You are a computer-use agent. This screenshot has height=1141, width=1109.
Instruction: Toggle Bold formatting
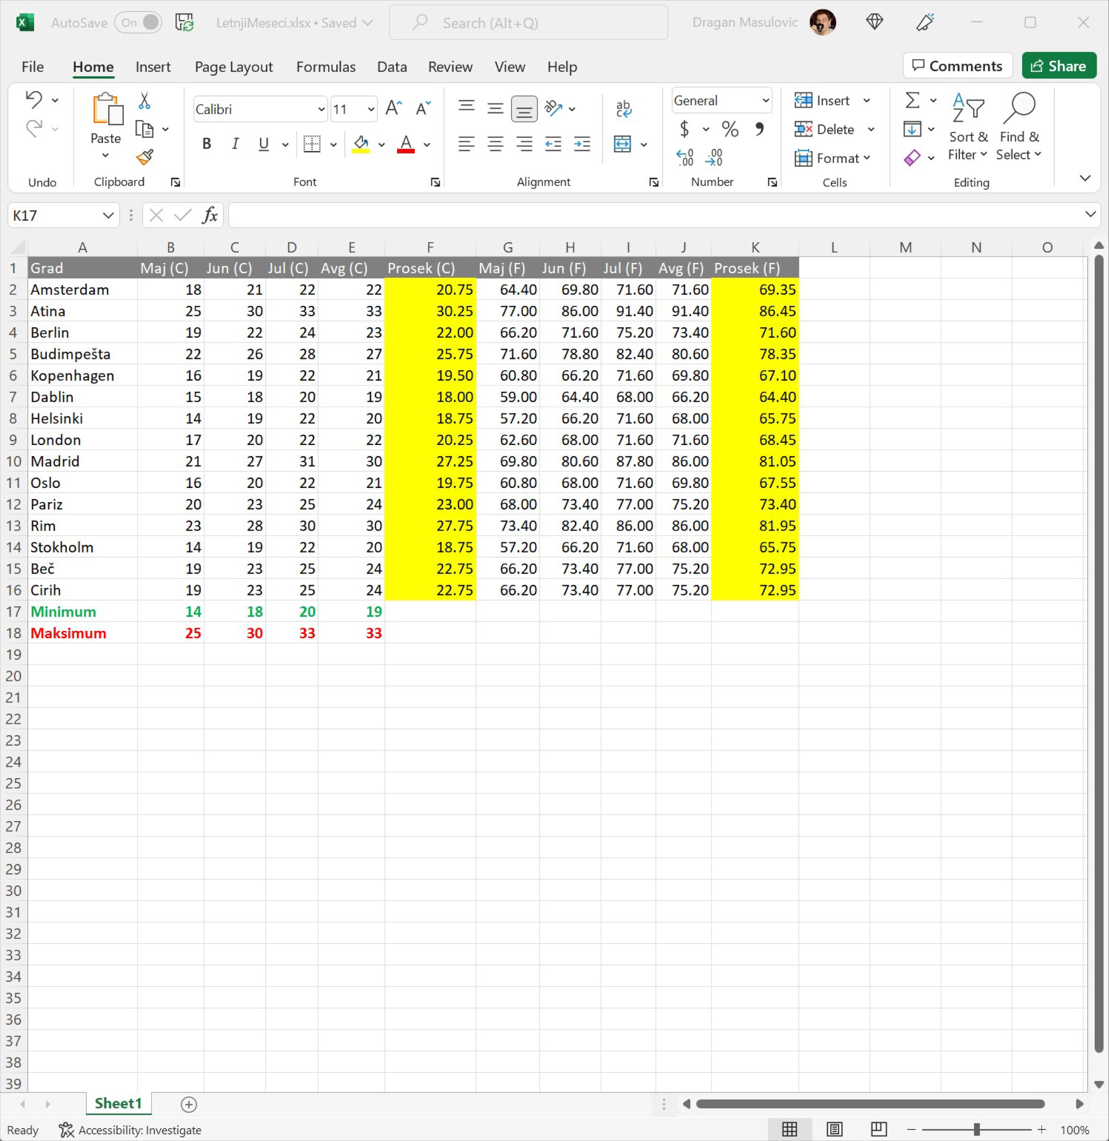click(206, 144)
